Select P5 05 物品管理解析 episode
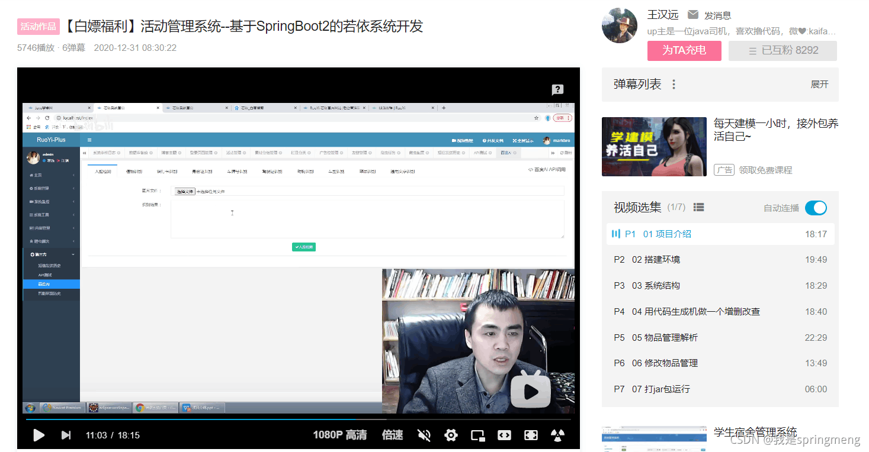The height and width of the screenshot is (452, 869). coord(720,338)
